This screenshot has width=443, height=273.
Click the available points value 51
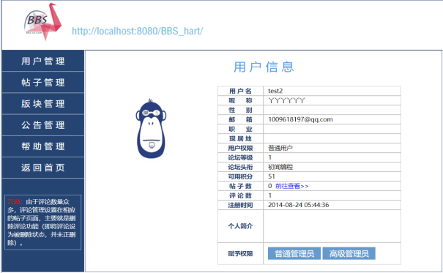pos(271,176)
